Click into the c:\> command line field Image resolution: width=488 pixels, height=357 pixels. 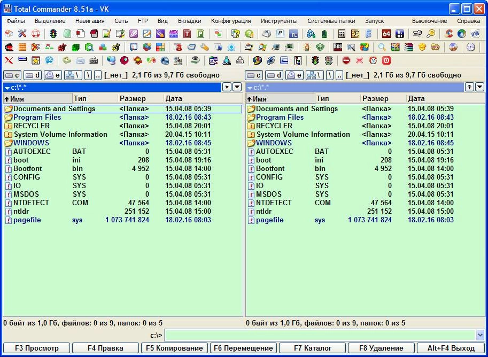tap(320, 335)
